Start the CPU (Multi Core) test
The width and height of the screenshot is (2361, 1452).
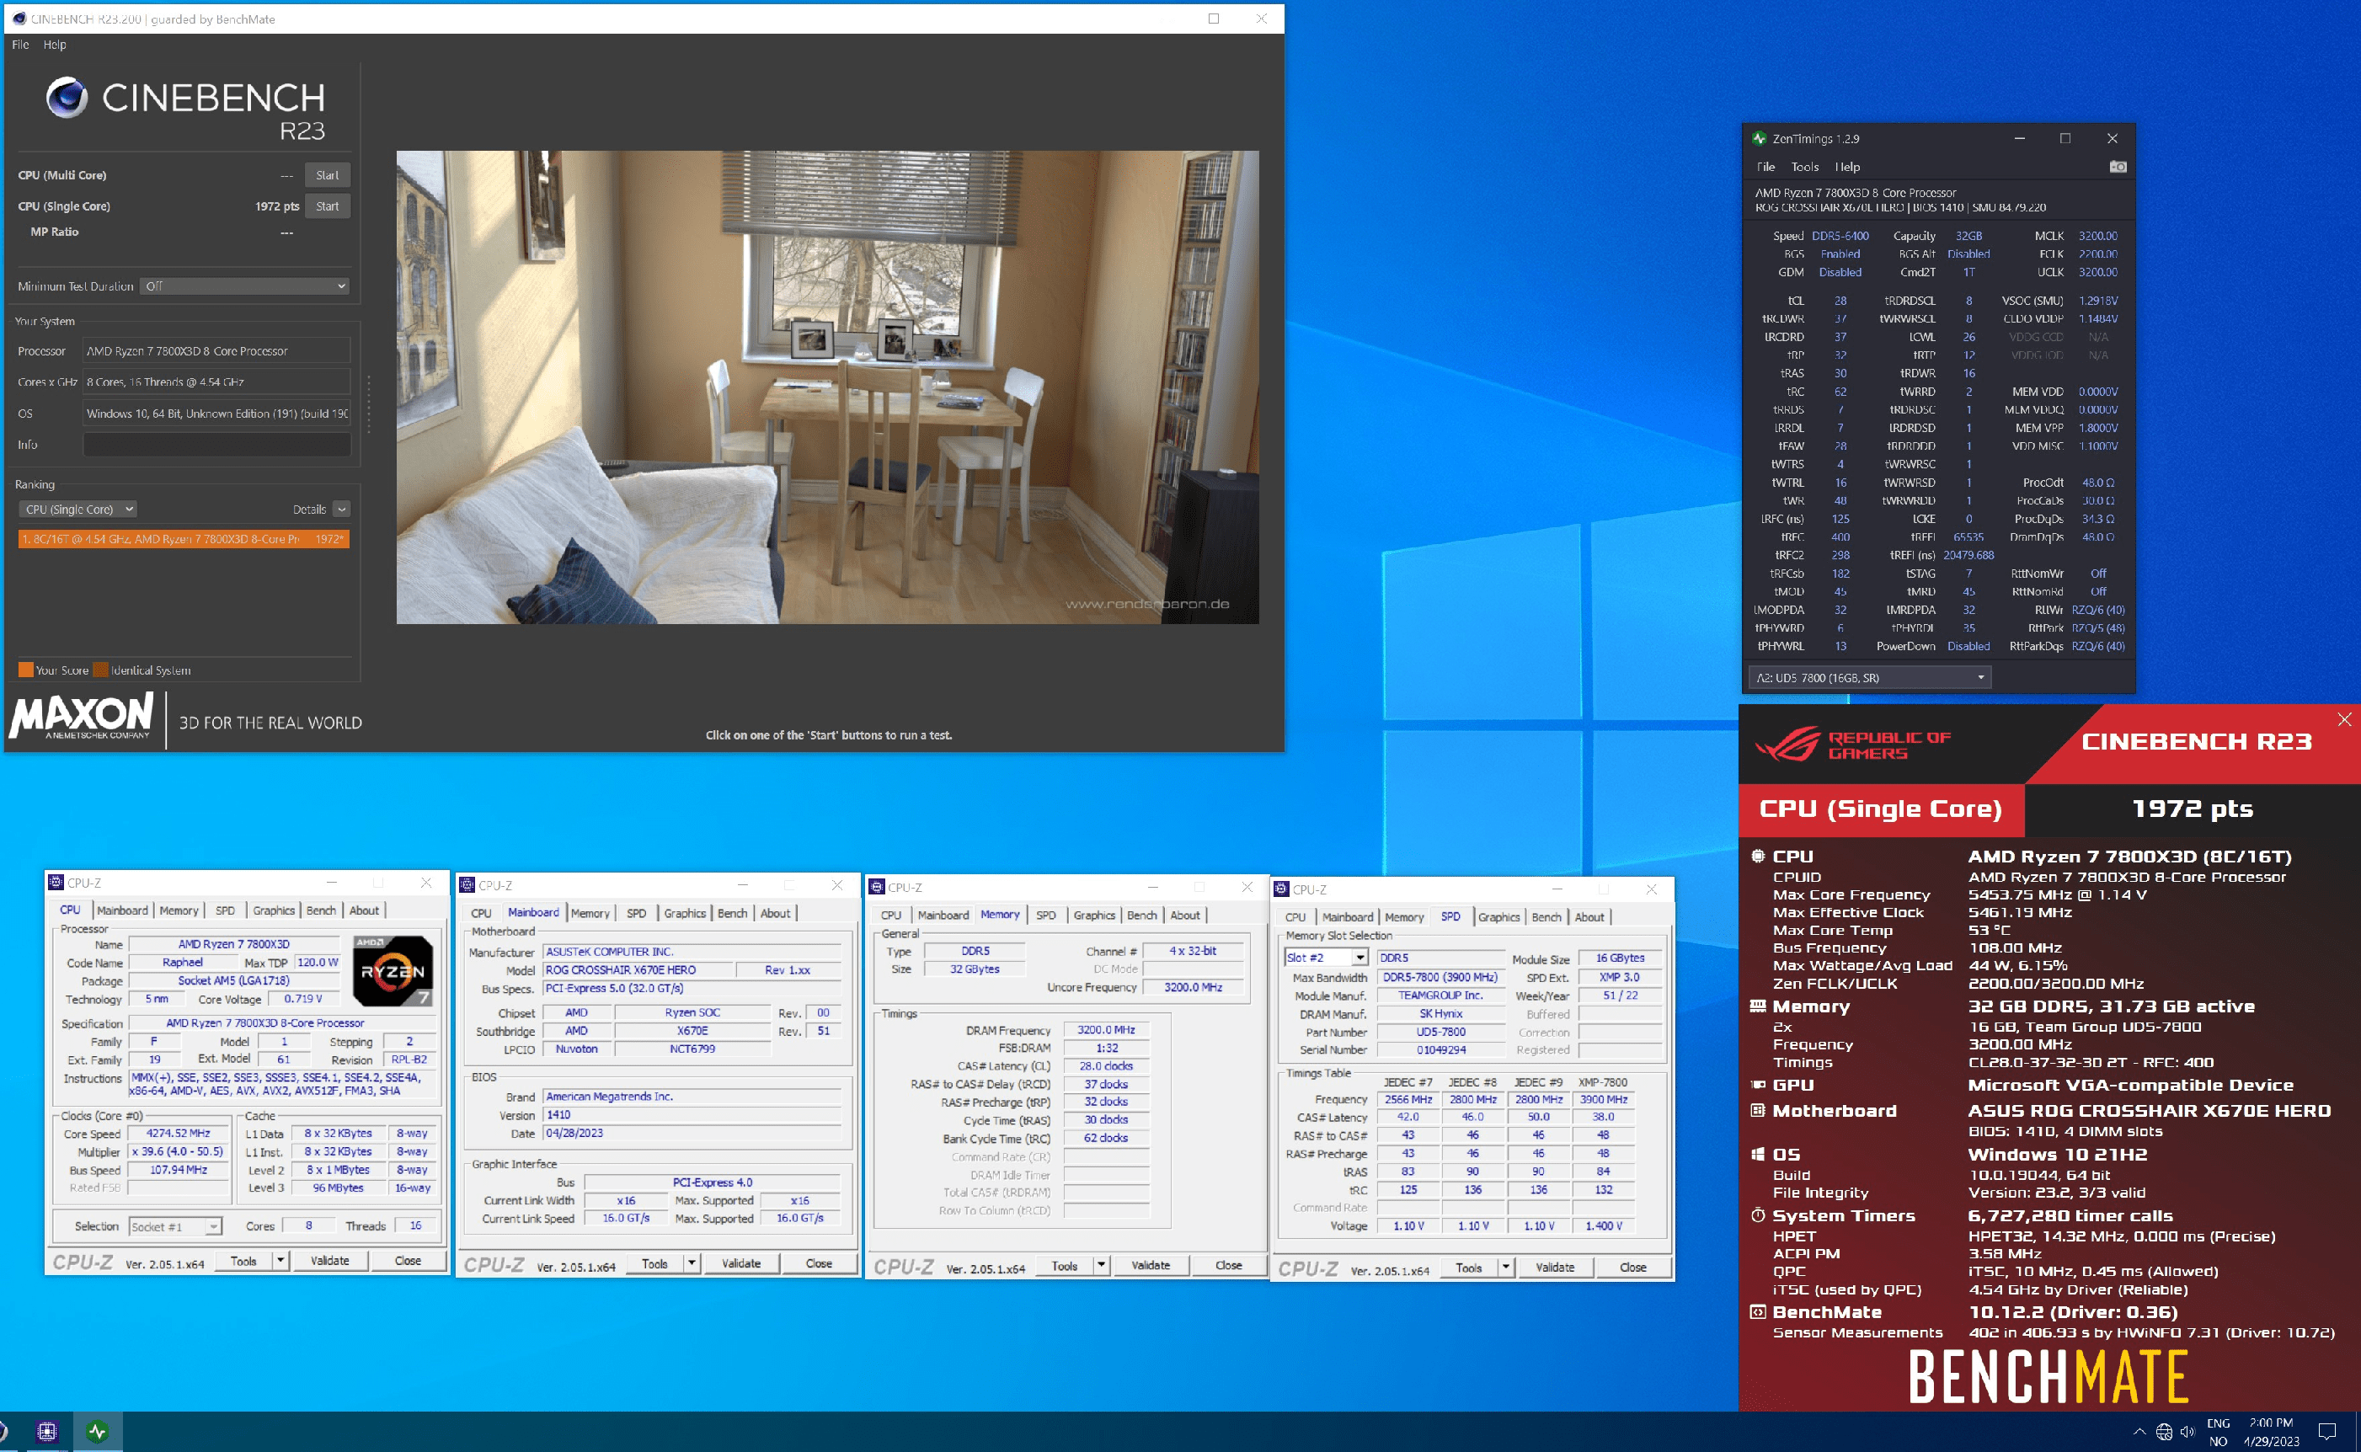328,175
